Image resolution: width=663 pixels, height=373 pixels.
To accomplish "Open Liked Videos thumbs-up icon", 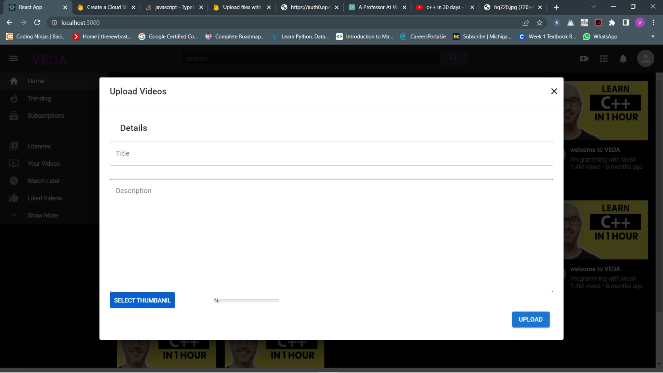I will [x=44, y=198].
